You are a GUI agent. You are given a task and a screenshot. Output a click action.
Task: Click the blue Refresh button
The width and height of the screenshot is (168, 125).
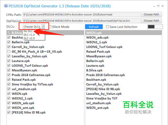[x=94, y=27]
